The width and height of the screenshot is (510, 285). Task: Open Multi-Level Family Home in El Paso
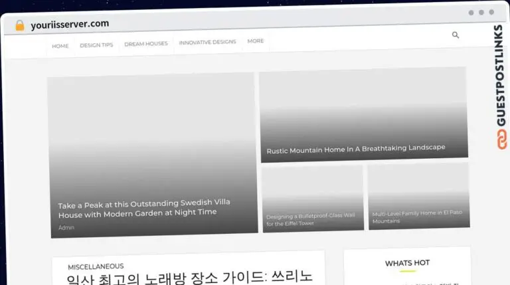coord(417,217)
